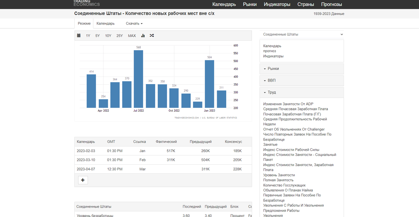The image size is (419, 217).
Task: Open the Индикаторы sidebar link
Action: pyautogui.click(x=273, y=56)
